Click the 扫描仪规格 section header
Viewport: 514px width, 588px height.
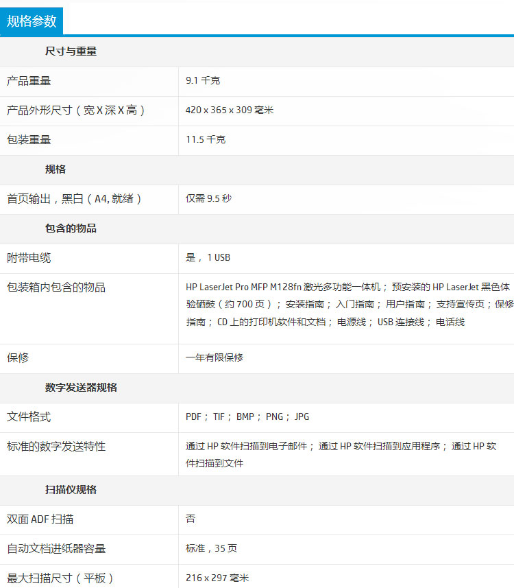click(71, 489)
